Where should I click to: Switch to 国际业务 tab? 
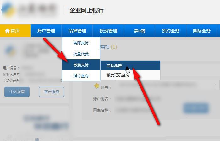pyautogui.click(x=202, y=31)
